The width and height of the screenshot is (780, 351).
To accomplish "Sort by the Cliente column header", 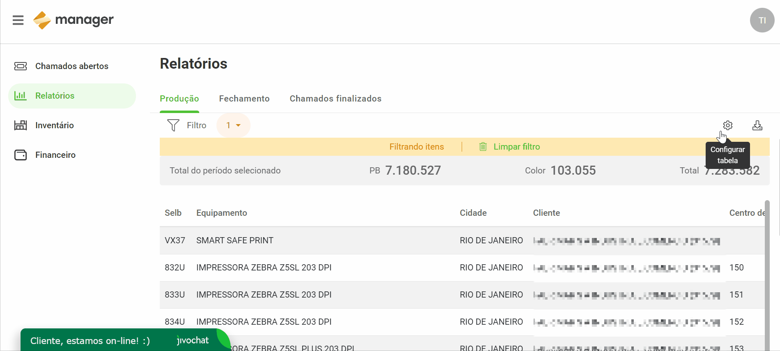I will (546, 213).
